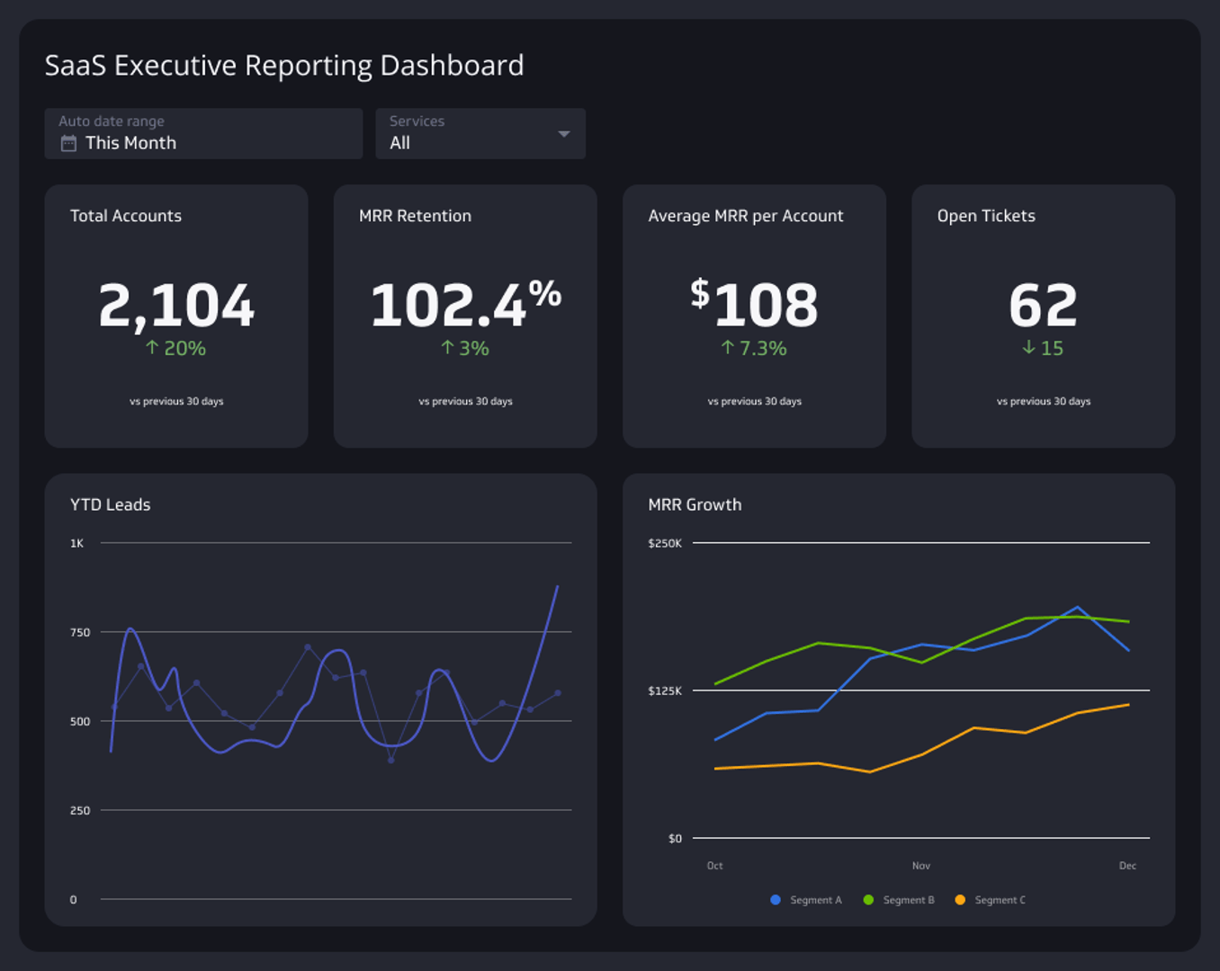
Task: Click the Dec label on MRR Growth
Action: (x=1127, y=866)
